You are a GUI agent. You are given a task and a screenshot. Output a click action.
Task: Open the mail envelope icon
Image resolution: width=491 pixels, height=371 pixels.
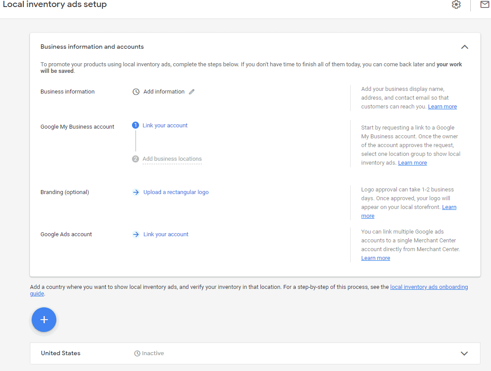coord(485,4)
